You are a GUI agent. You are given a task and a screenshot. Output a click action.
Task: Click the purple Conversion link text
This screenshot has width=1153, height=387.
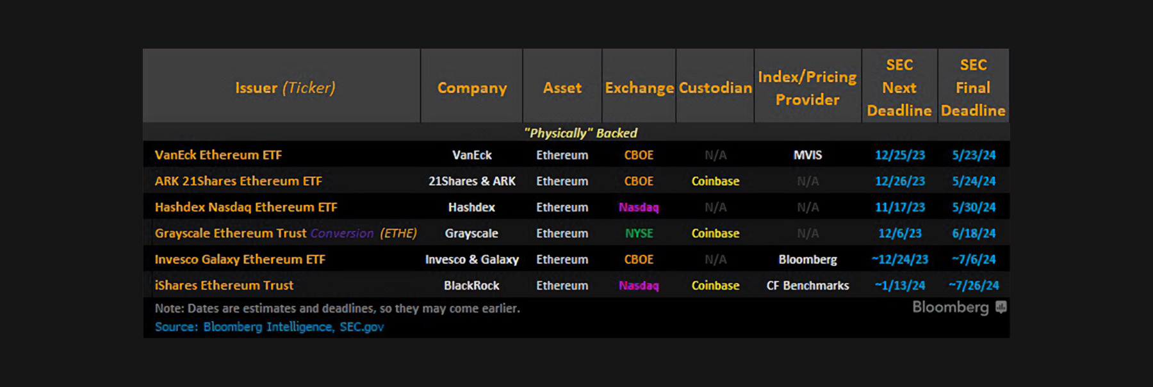(x=342, y=233)
